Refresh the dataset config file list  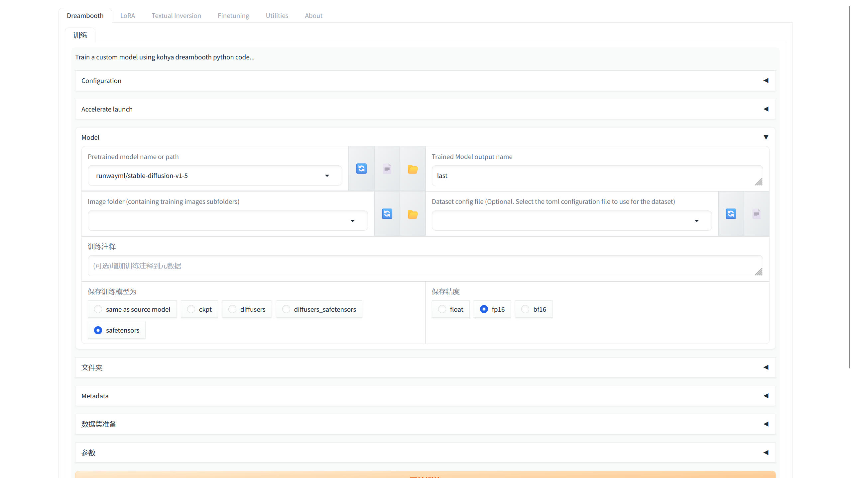[x=731, y=214]
